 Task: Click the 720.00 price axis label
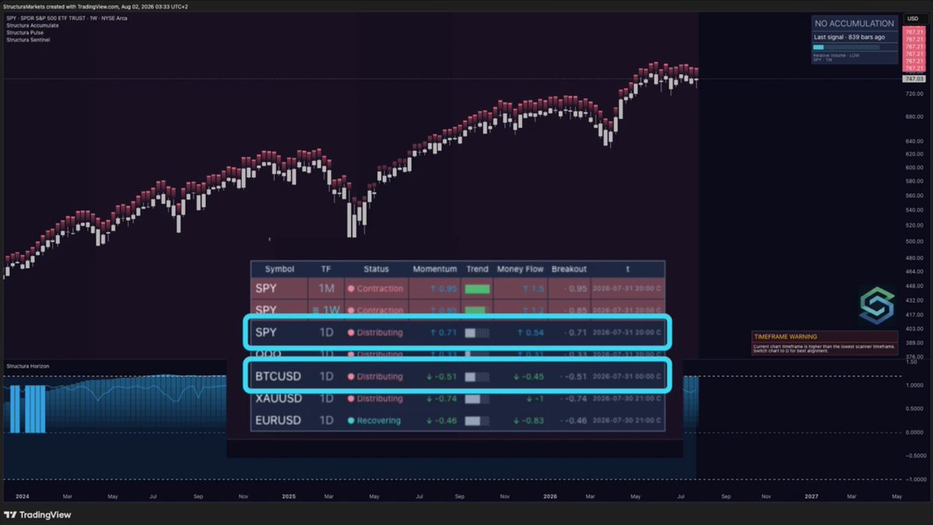click(x=914, y=93)
